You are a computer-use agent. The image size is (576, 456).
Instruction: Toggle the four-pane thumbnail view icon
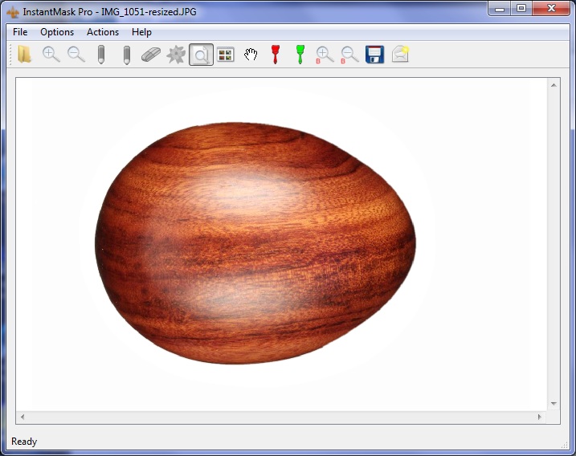click(226, 55)
